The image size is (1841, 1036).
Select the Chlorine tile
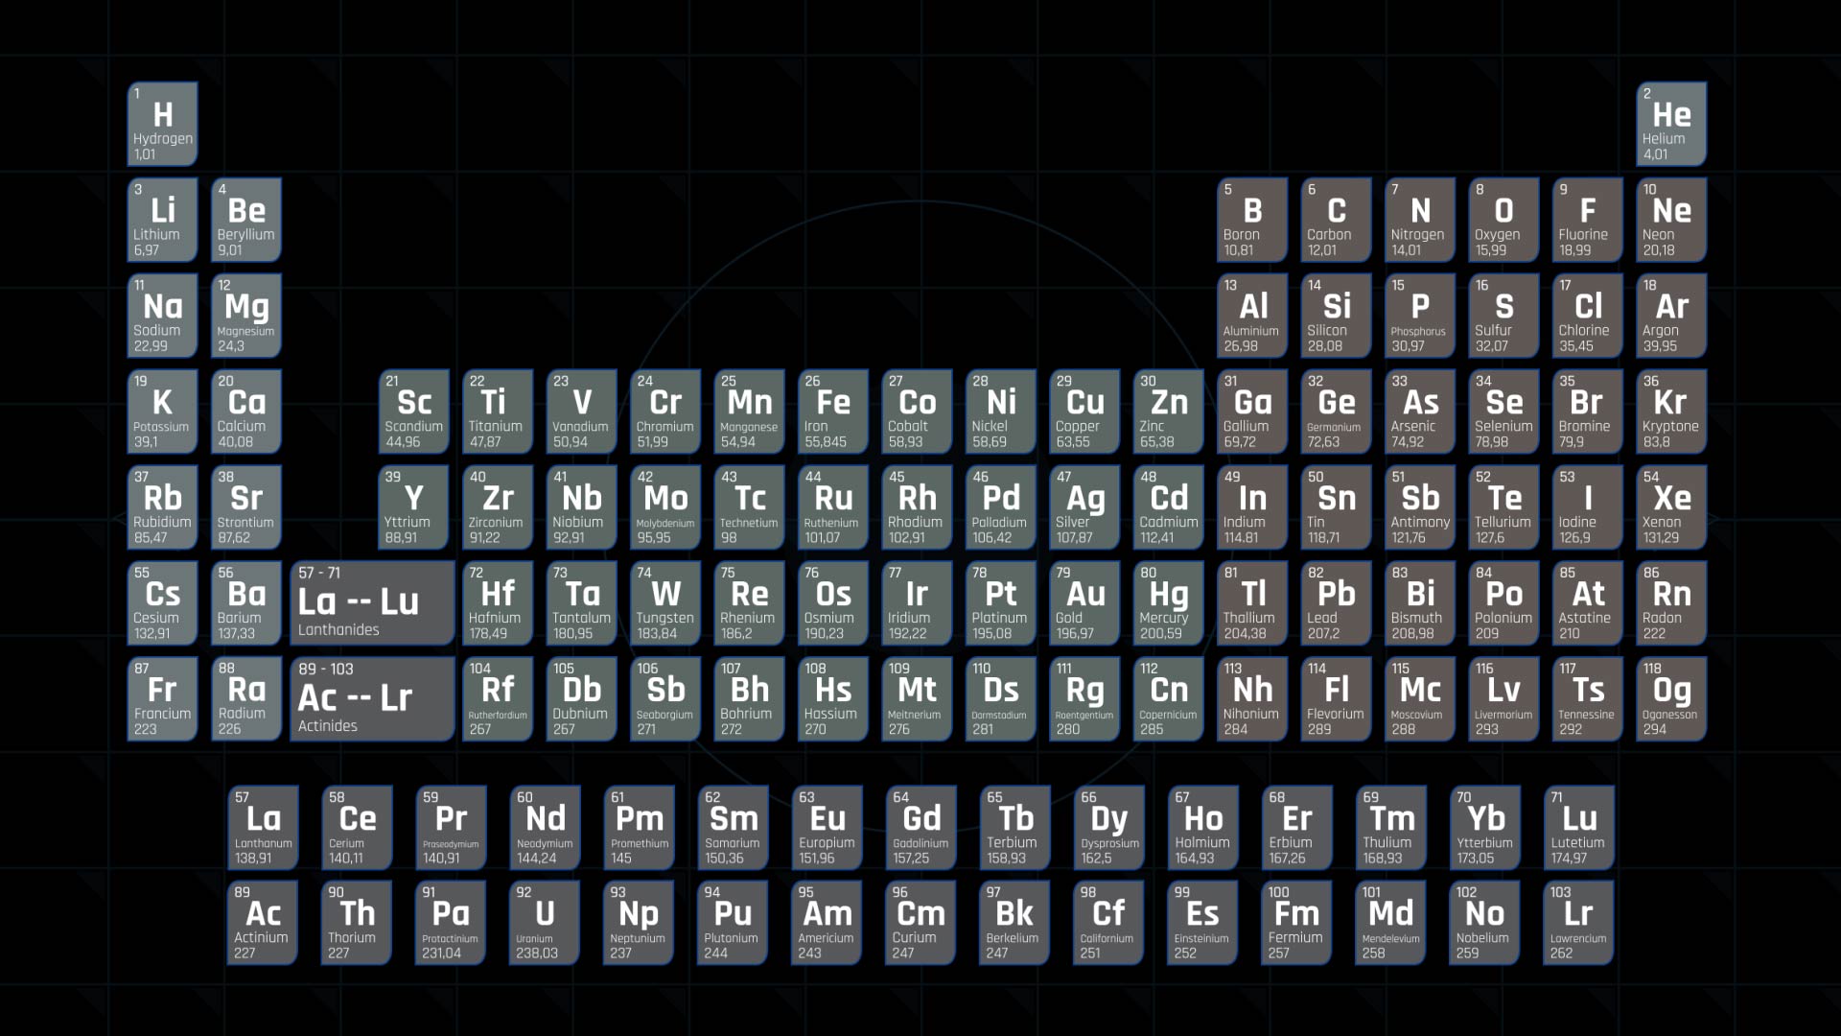(1588, 316)
